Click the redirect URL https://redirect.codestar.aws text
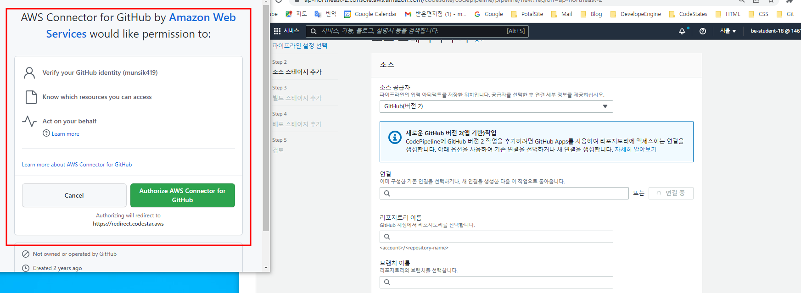 [129, 224]
